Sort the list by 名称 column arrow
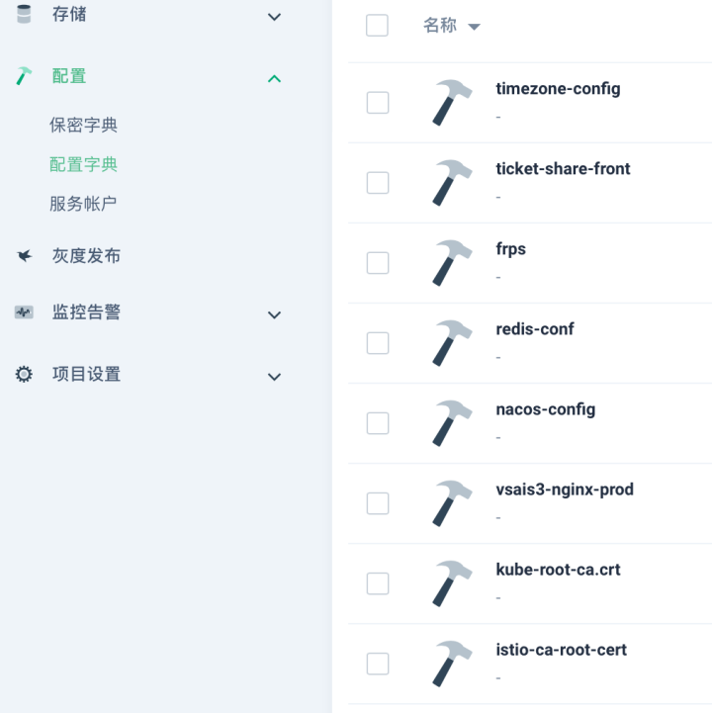The height and width of the screenshot is (713, 712). click(474, 27)
